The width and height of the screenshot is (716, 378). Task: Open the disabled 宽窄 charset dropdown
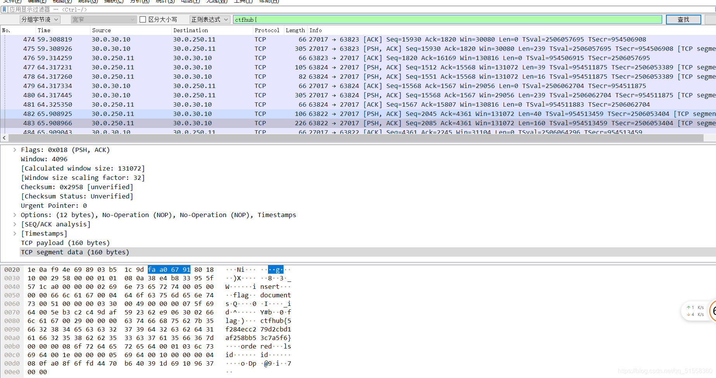[x=104, y=19]
